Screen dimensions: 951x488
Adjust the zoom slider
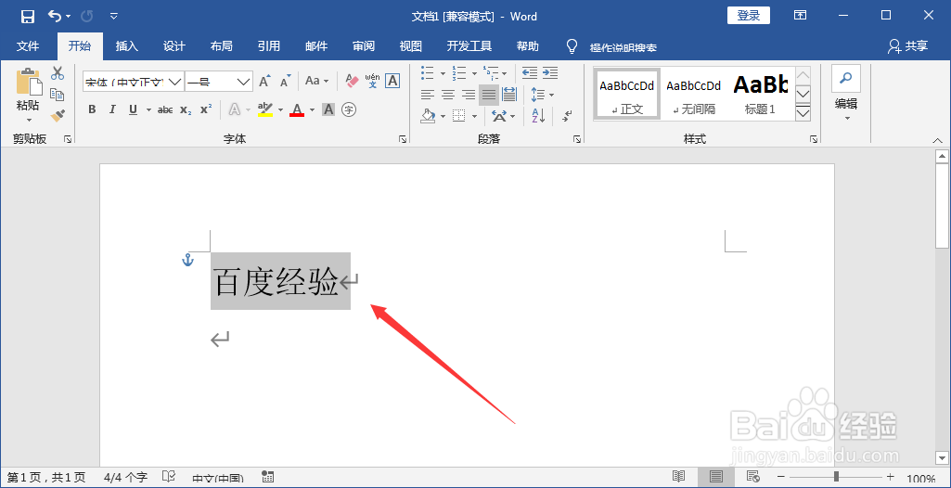(836, 477)
